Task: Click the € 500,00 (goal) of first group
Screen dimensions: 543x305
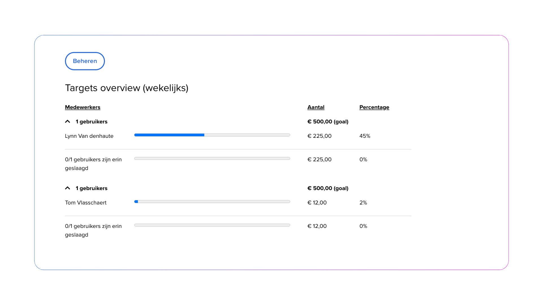Action: (x=328, y=122)
